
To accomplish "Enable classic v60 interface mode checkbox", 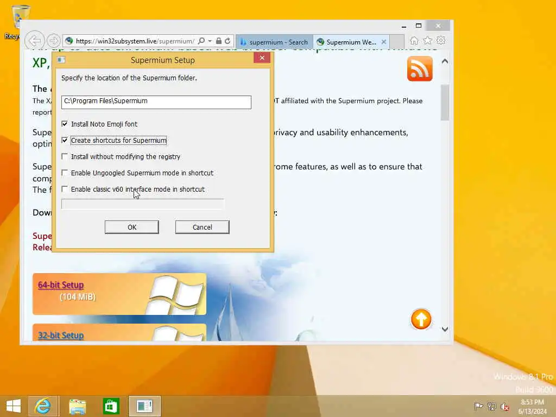I will (x=65, y=189).
